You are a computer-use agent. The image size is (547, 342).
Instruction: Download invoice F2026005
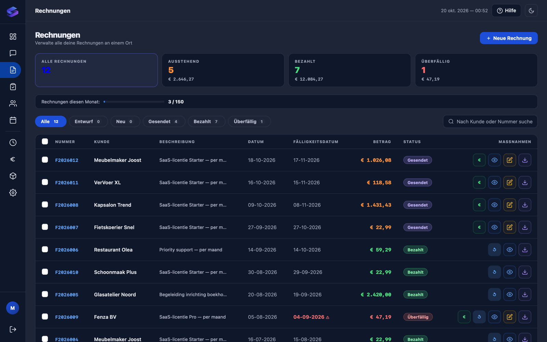pos(525,294)
